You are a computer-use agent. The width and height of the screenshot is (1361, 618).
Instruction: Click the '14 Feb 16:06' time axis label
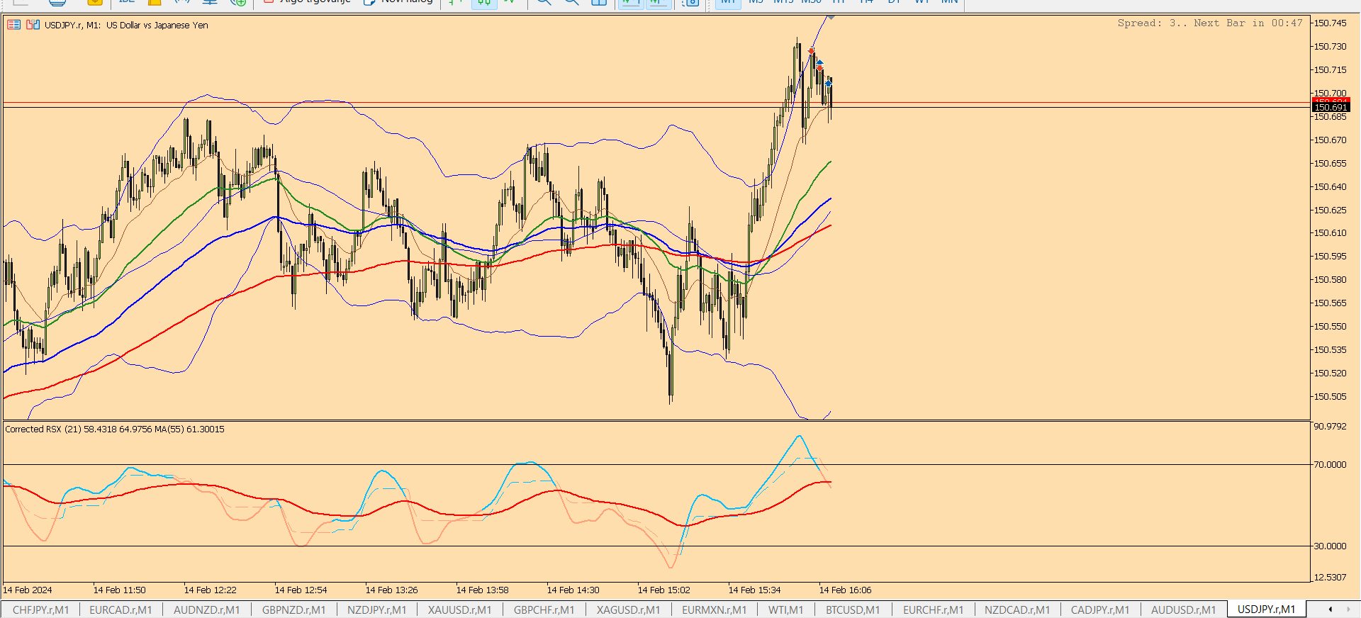[x=846, y=590]
